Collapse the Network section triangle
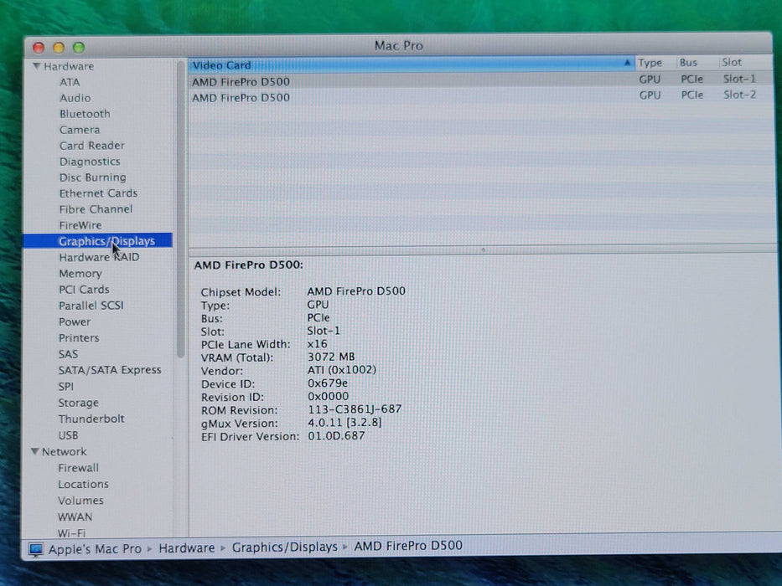The height and width of the screenshot is (586, 782). coord(35,451)
